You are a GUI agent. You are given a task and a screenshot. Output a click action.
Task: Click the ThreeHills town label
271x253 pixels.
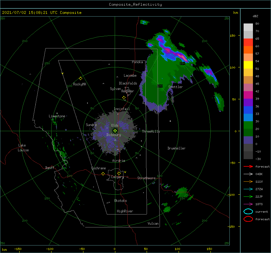pyautogui.click(x=151, y=131)
